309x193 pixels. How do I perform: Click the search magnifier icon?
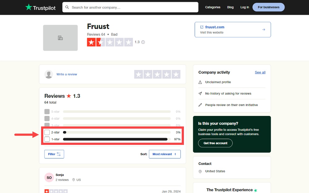67,7
